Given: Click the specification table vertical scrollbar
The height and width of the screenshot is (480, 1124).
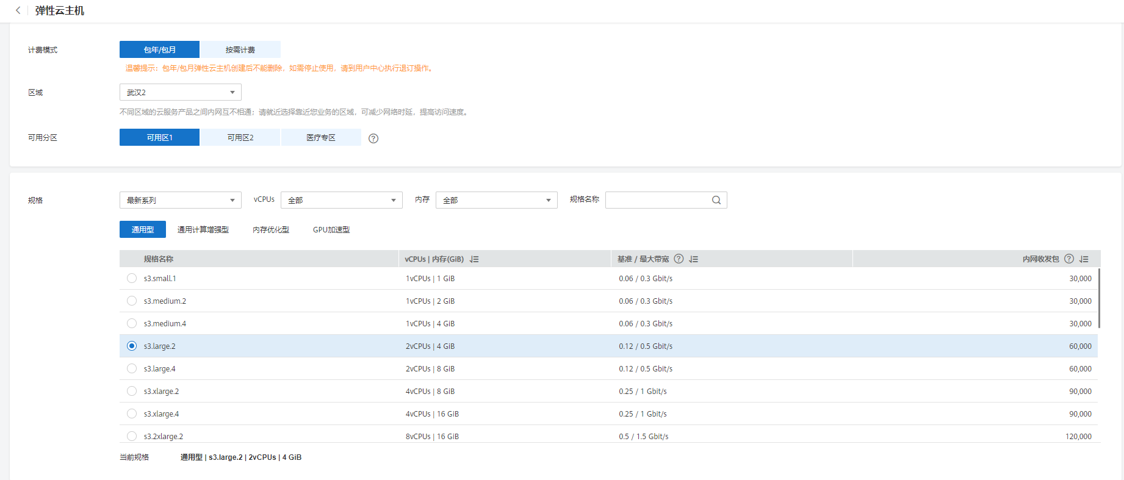Looking at the screenshot, I should coord(1099,299).
